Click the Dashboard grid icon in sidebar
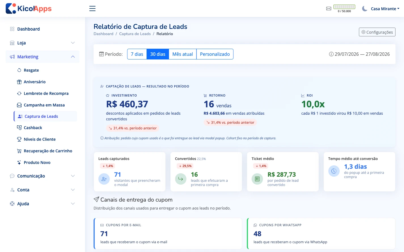This screenshot has width=404, height=252. pyautogui.click(x=12, y=29)
